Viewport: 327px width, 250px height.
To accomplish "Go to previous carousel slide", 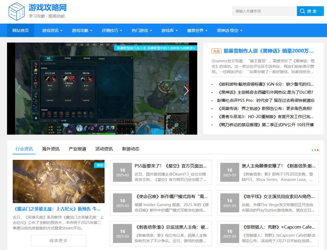I will coord(18,91).
